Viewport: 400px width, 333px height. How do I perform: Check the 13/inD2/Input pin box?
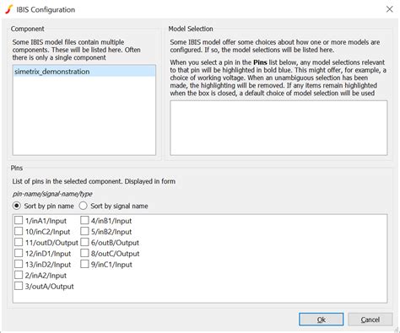[x=19, y=265]
